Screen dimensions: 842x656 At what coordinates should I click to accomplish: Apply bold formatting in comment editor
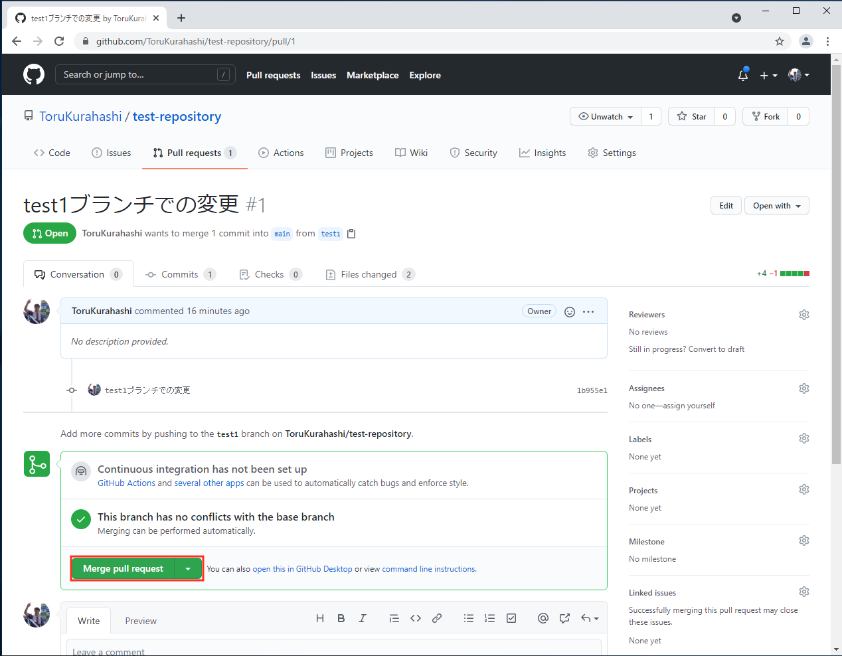(x=341, y=618)
